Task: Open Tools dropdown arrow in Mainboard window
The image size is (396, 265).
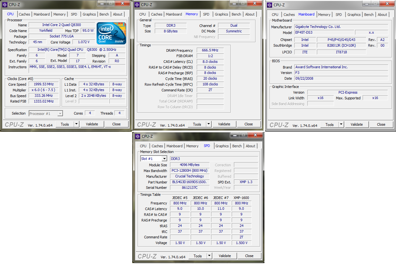Action: coord(341,125)
